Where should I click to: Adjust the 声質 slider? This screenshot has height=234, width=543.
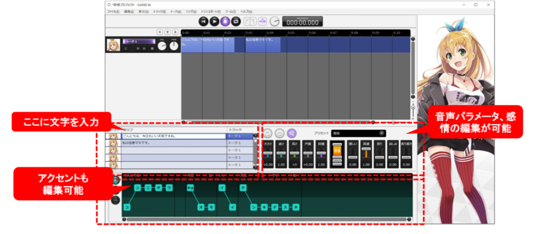(308, 153)
